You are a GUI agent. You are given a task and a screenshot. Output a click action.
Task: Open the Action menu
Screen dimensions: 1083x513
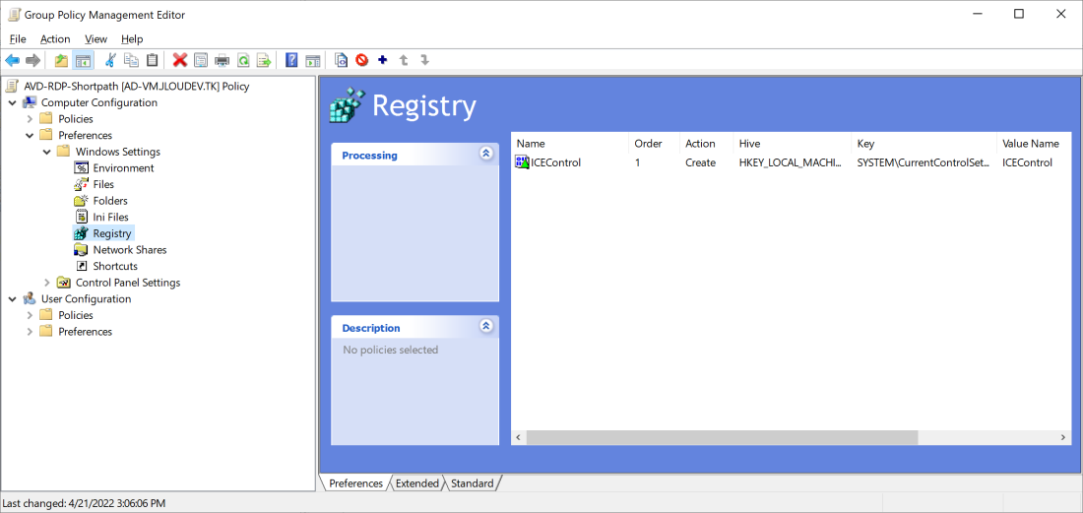click(x=55, y=39)
